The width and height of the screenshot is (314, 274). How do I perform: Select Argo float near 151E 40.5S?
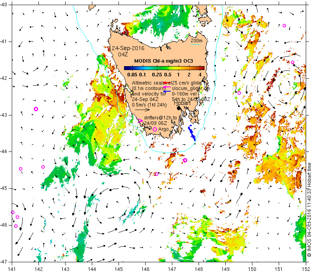click(284, 25)
